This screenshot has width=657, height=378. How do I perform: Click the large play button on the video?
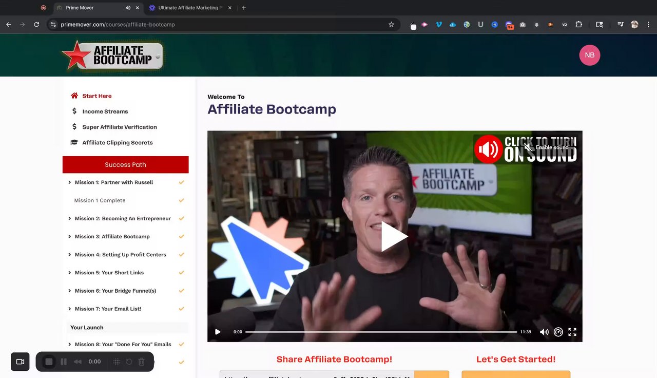(x=394, y=236)
